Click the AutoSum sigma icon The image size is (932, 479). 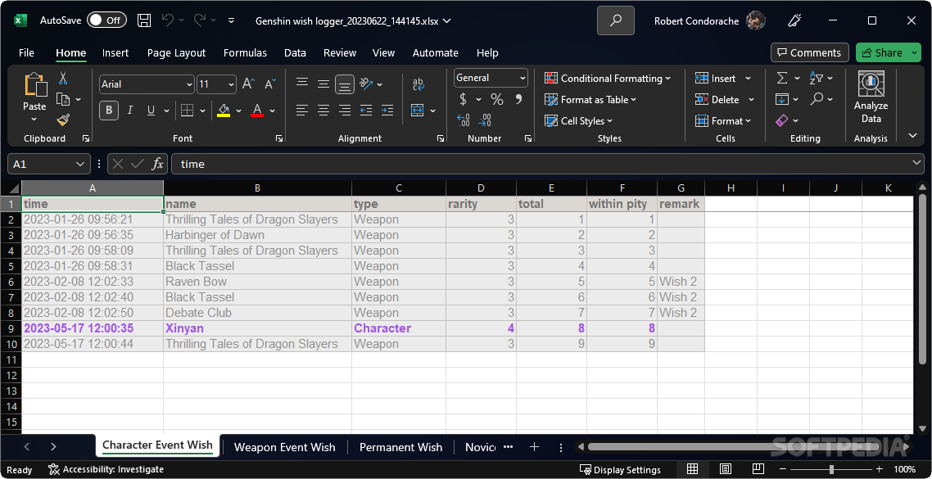(x=782, y=78)
